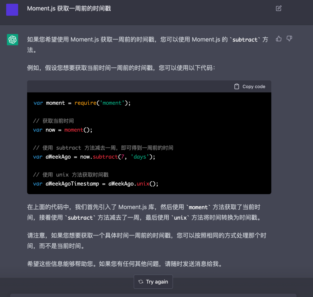Click code line 'var aWeekAgoTimestamp = aWeekAgo.unix();'
Screen dimensions: 313x297
[96, 184]
